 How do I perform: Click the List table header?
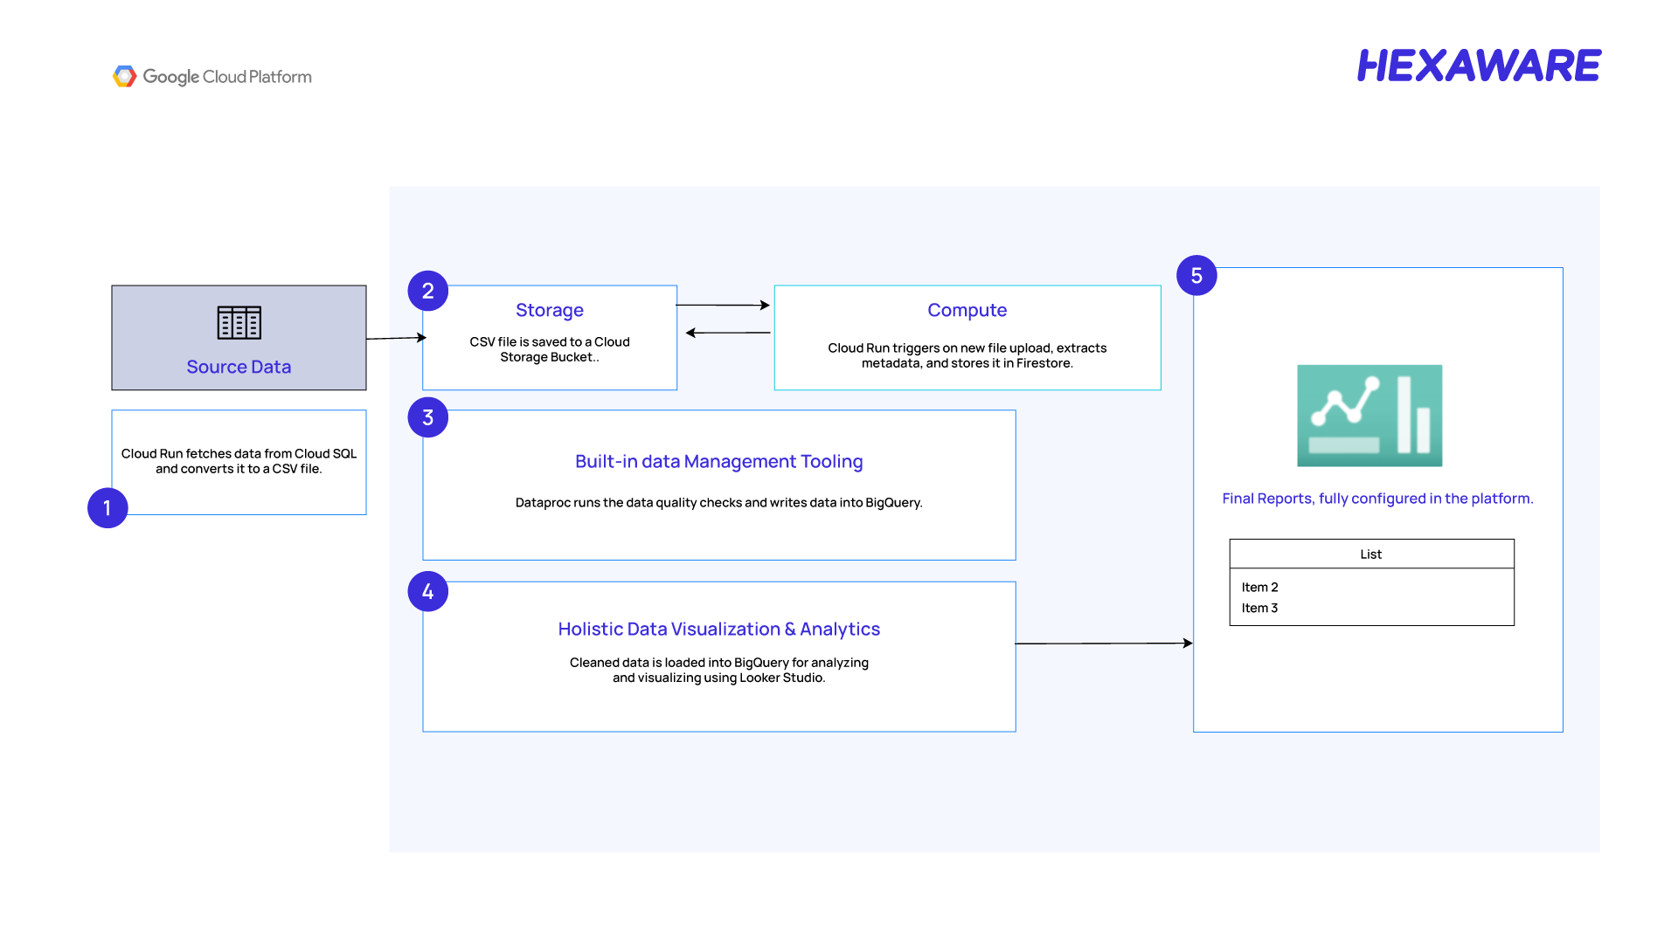tap(1372, 554)
